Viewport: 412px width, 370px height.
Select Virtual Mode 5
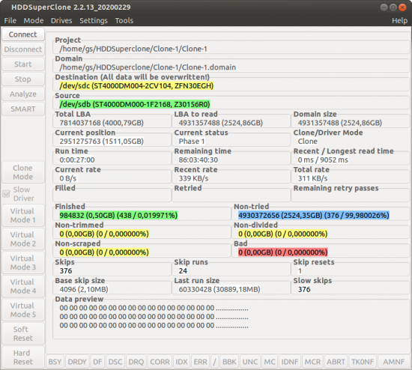[x=23, y=310]
